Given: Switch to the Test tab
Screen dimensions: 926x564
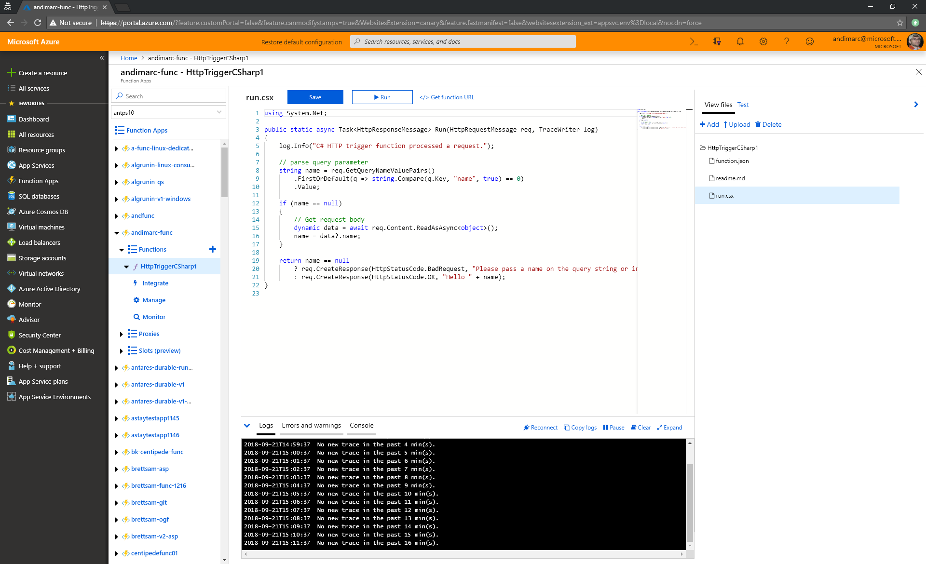Looking at the screenshot, I should (x=743, y=105).
